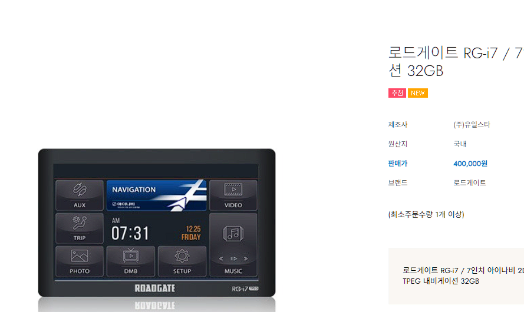Image resolution: width=524 pixels, height=312 pixels.
Task: Click the pink 추천 badge
Action: [397, 93]
